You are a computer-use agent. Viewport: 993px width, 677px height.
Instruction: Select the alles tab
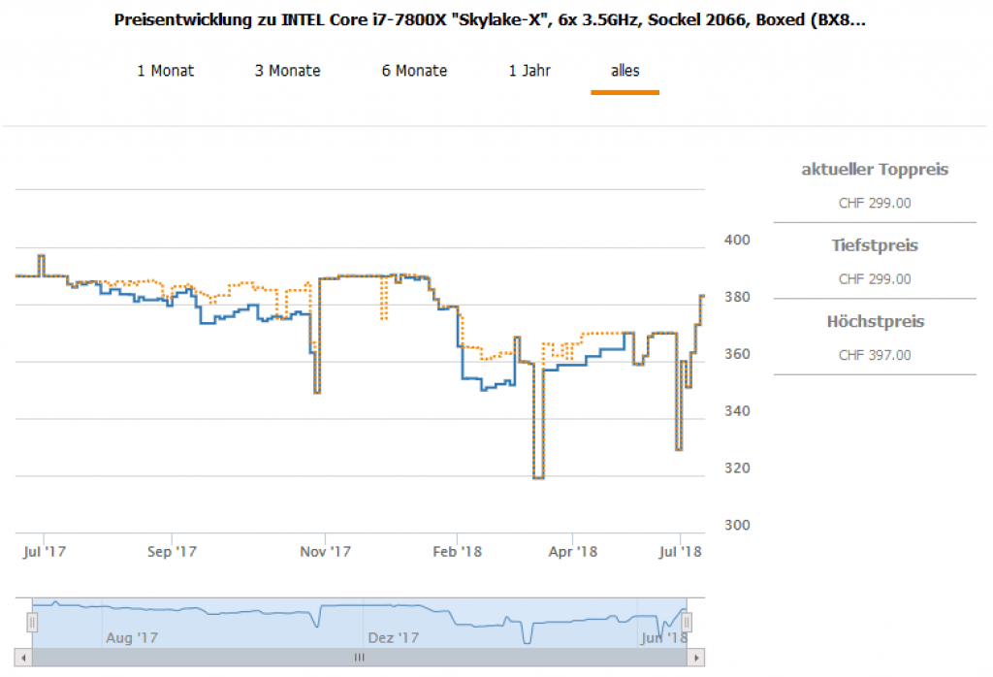(625, 70)
